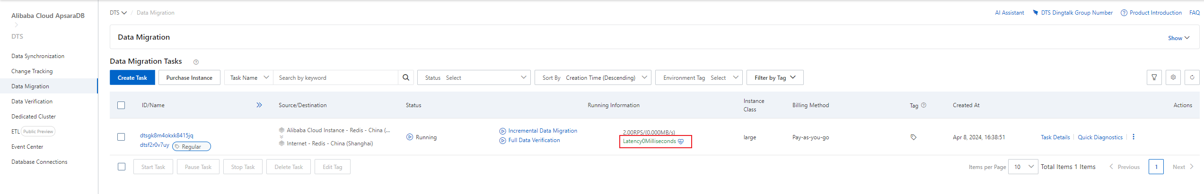Image resolution: width=1204 pixels, height=194 pixels.
Task: Expand the Filter by Tag dropdown
Action: (774, 77)
